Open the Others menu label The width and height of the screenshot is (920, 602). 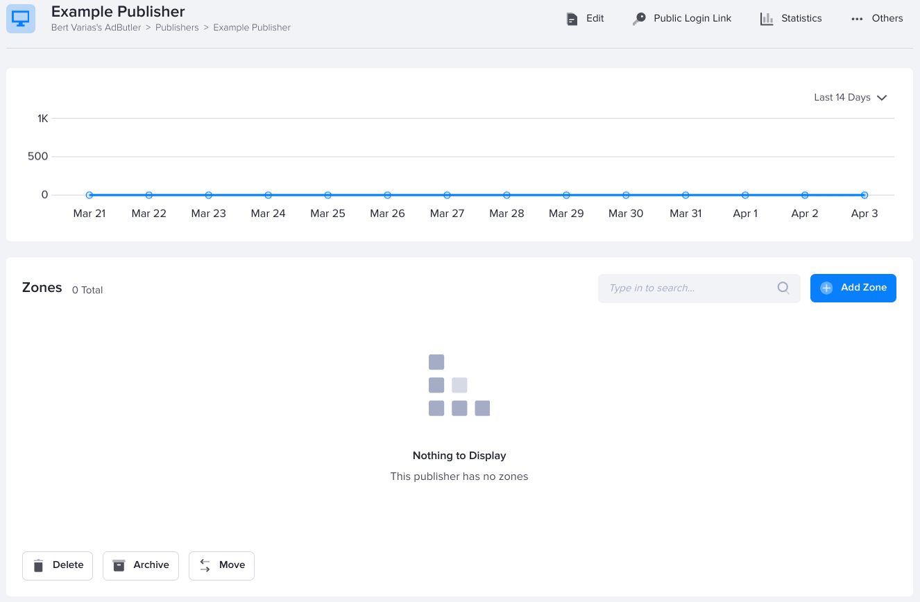point(887,19)
